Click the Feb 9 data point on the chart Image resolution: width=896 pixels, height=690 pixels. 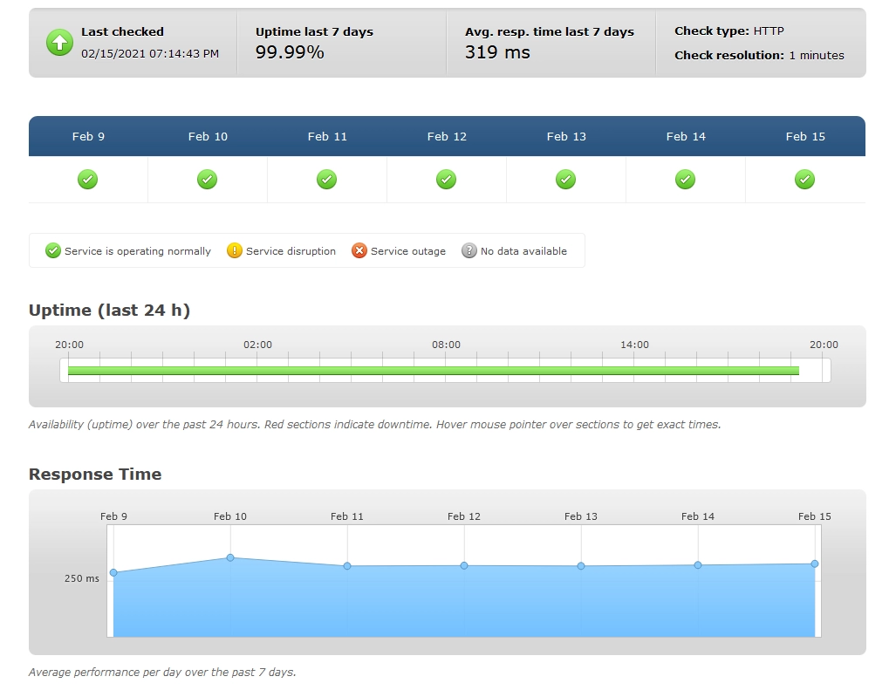click(113, 573)
